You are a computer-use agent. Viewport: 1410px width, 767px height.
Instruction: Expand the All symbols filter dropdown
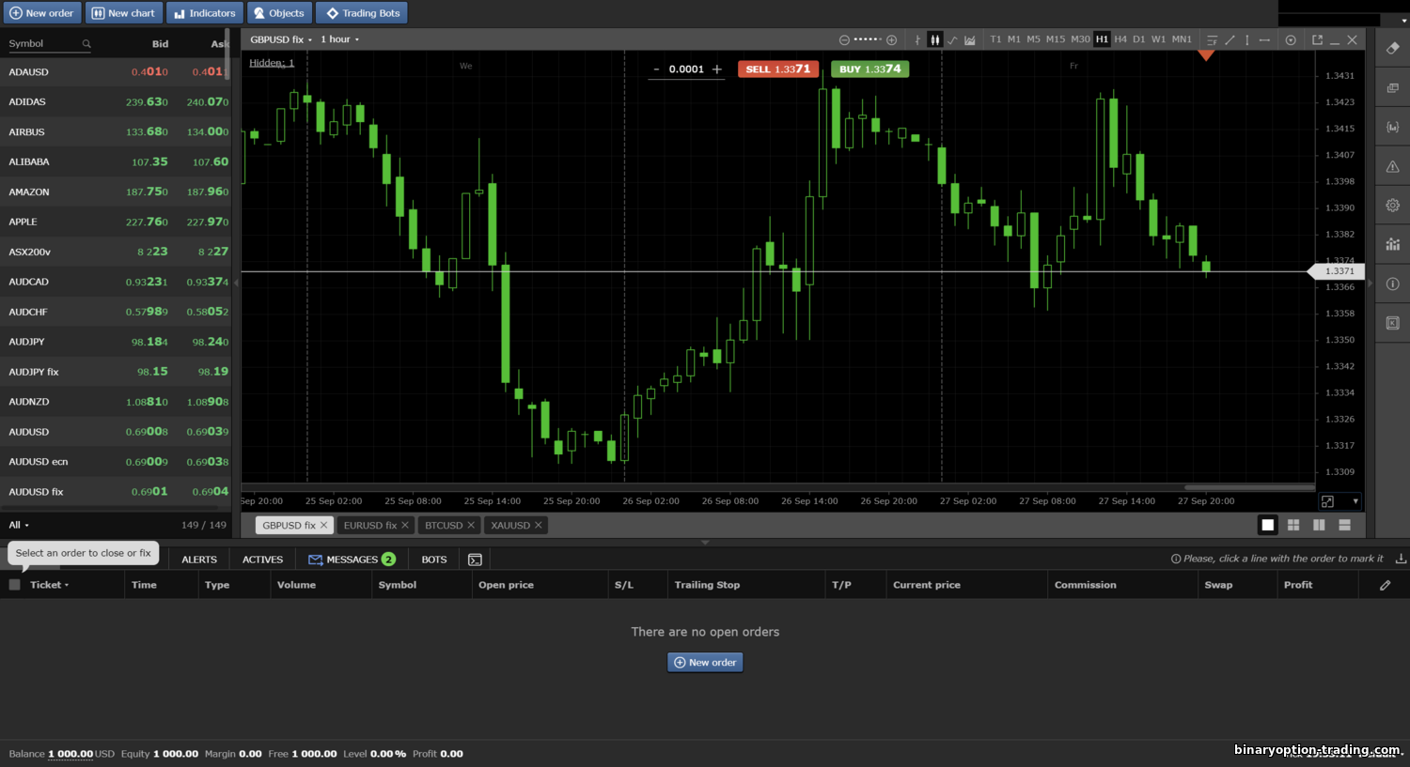pyautogui.click(x=19, y=525)
